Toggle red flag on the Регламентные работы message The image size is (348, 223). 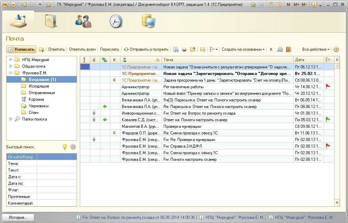(328, 87)
